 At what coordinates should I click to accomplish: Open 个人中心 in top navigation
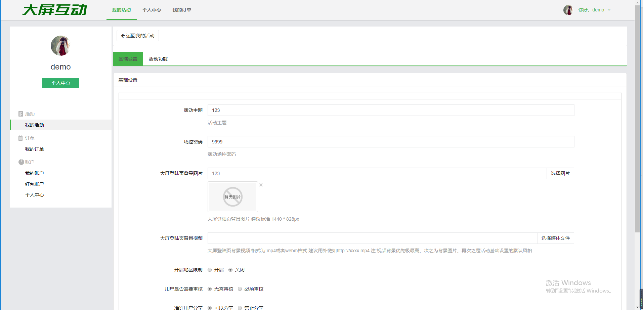tap(152, 10)
